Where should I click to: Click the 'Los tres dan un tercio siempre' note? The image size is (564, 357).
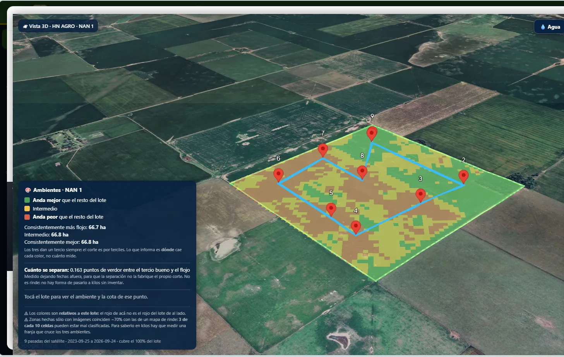pos(103,253)
